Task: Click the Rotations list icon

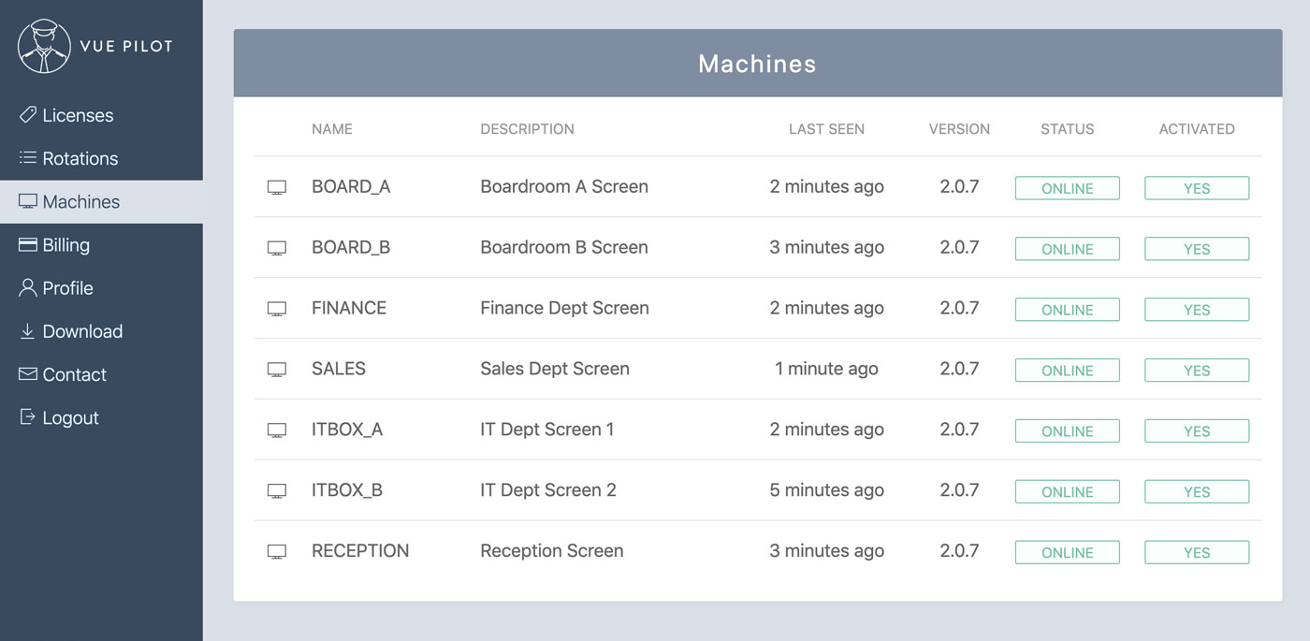Action: click(28, 158)
